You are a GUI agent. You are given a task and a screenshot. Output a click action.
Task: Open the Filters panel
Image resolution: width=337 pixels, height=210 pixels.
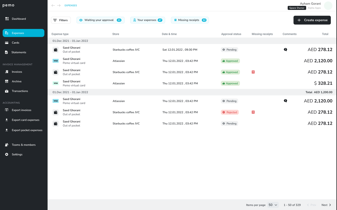tap(61, 20)
